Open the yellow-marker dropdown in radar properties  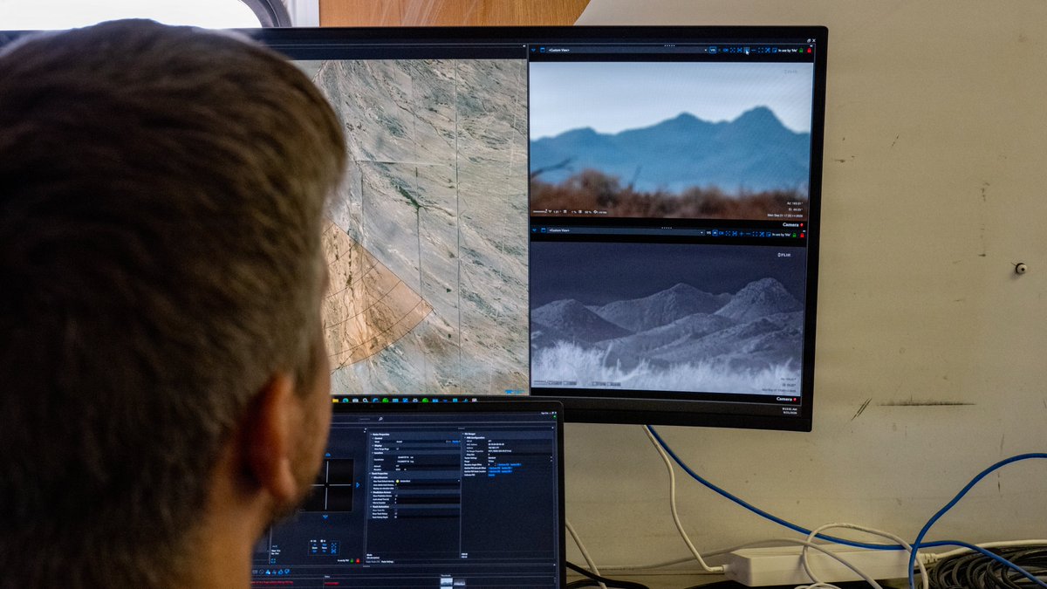point(428,481)
